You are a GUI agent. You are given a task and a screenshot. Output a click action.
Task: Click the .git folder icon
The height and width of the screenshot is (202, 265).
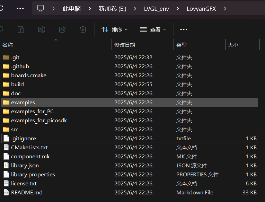(x=6, y=57)
